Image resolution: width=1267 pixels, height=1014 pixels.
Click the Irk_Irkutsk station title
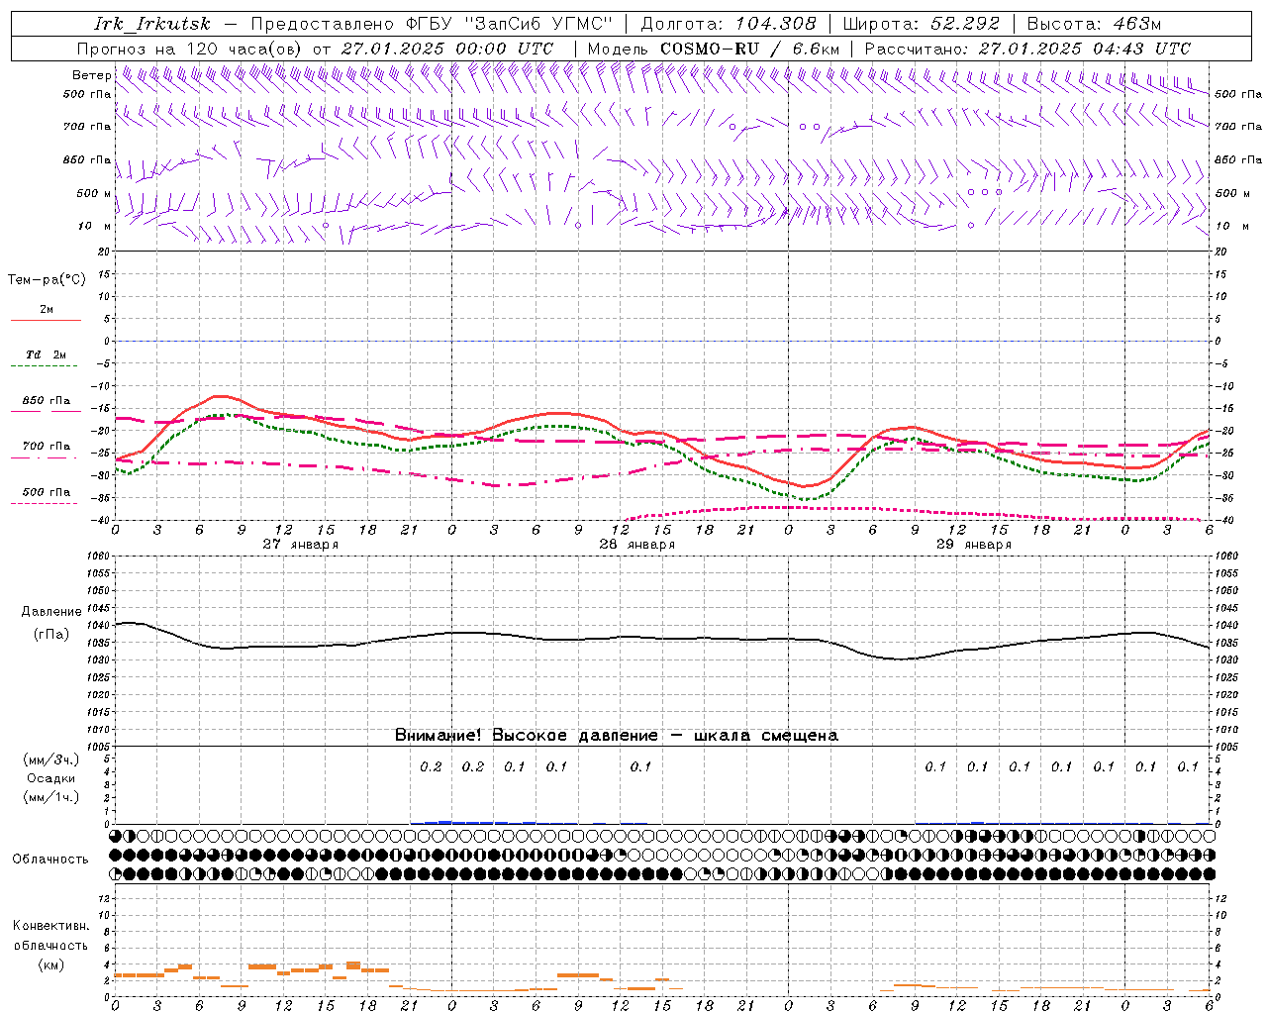152,24
